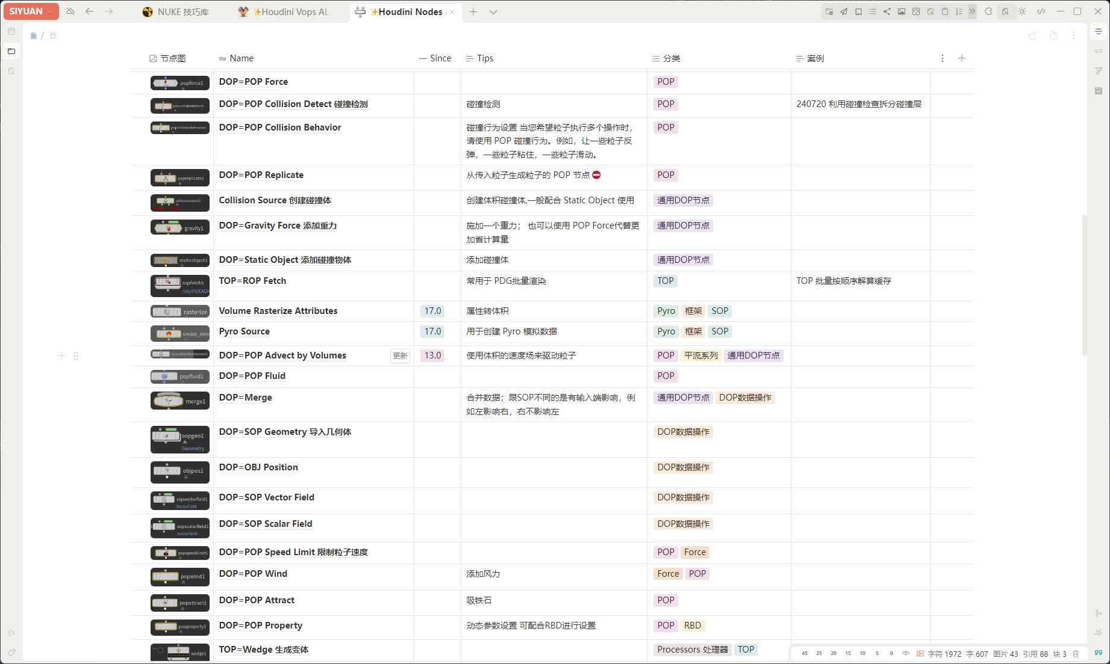The image size is (1110, 664).
Task: Toggle the document lock icon
Action: (x=1032, y=35)
